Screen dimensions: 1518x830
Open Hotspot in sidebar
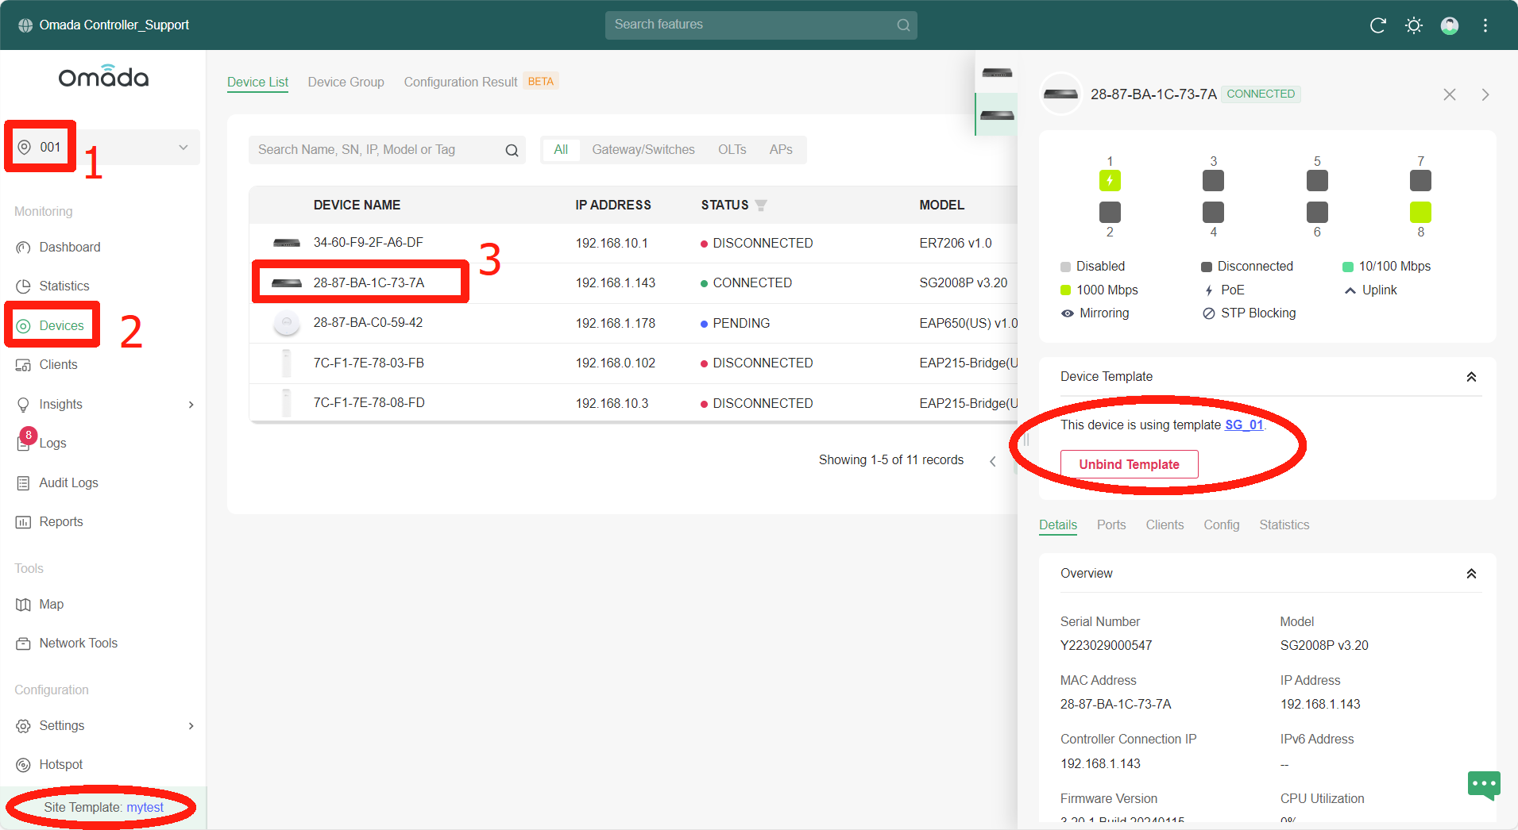click(x=60, y=765)
